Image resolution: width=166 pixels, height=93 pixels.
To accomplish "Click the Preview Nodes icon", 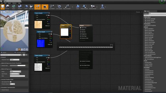I will click(x=93, y=7).
